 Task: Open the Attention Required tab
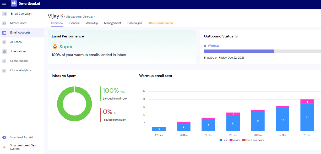pos(161,23)
